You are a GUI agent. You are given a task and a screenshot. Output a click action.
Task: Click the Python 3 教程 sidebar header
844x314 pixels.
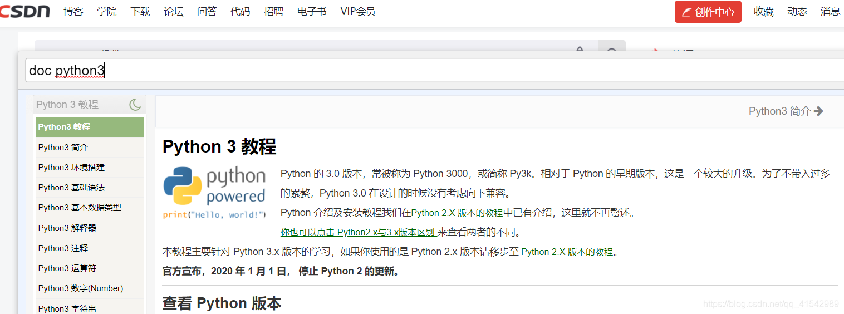pyautogui.click(x=67, y=105)
